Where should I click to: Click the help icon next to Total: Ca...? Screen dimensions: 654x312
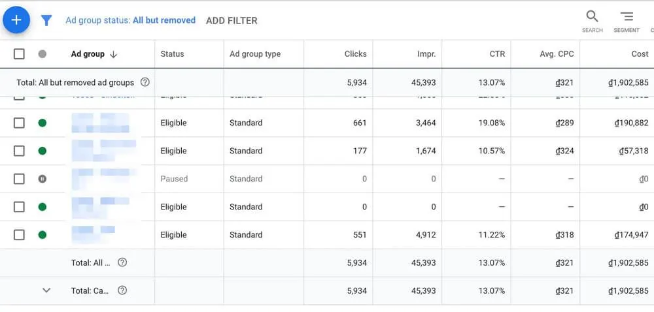click(122, 290)
